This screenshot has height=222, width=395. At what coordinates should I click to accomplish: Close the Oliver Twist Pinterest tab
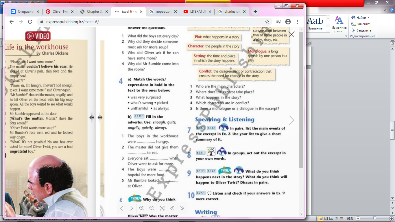tap(72, 12)
